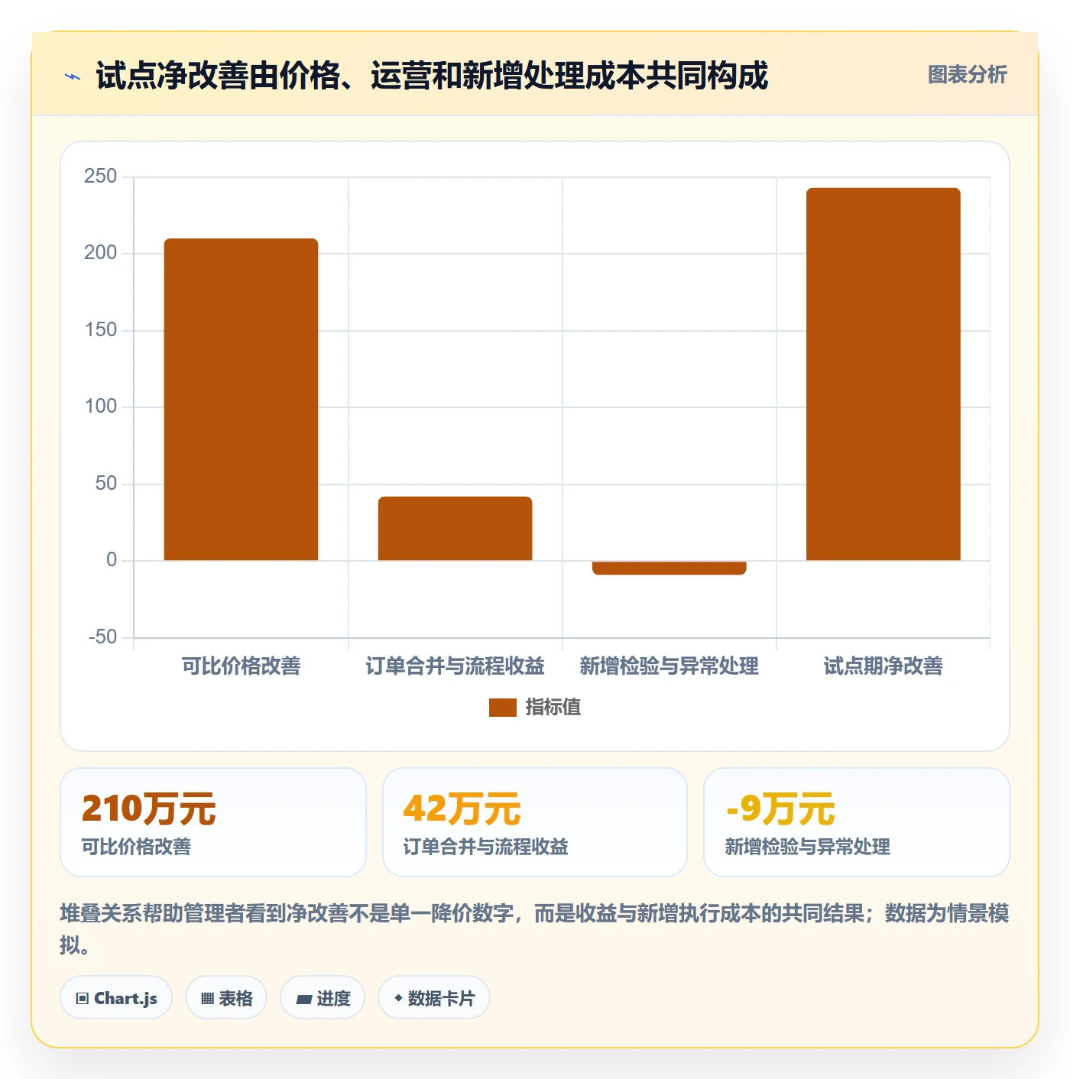This screenshot has height=1079, width=1070.
Task: Select the Chart.js tag chip
Action: pos(116,998)
